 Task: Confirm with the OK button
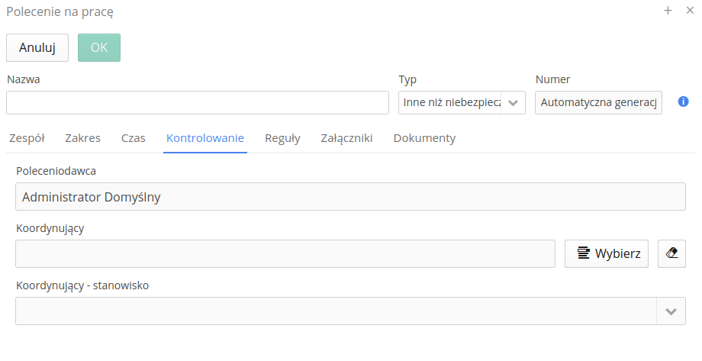(x=99, y=47)
